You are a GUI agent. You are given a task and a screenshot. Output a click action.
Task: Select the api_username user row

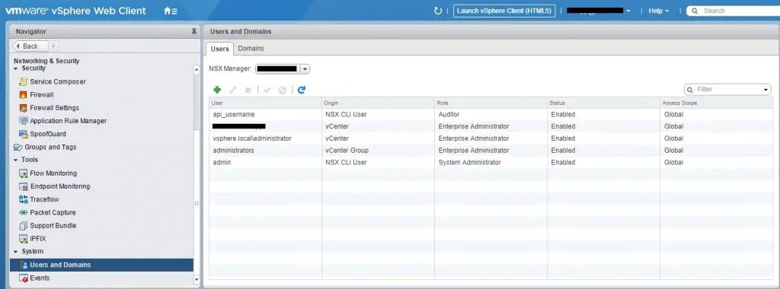point(490,114)
